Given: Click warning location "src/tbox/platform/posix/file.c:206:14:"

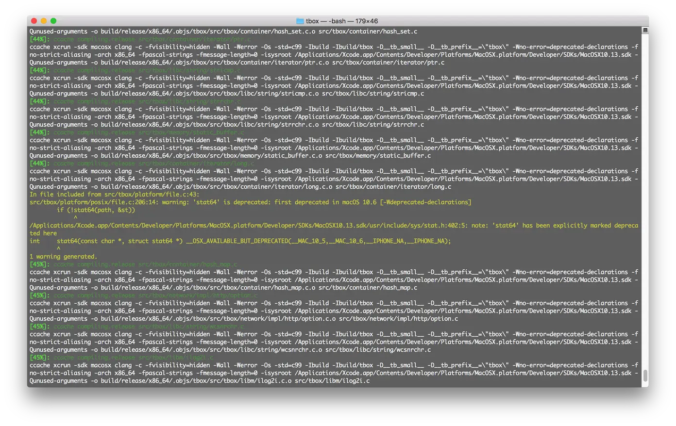Looking at the screenshot, I should pyautogui.click(x=94, y=202).
